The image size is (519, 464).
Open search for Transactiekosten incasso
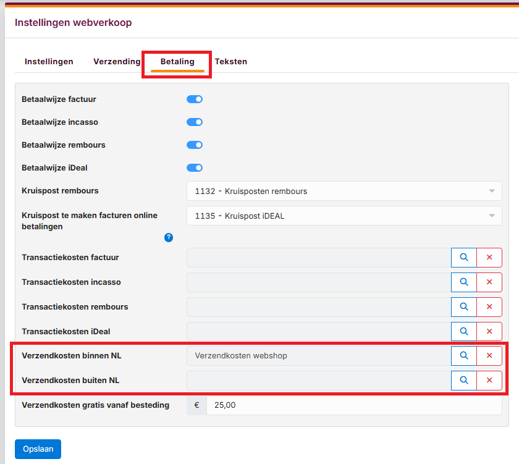464,282
